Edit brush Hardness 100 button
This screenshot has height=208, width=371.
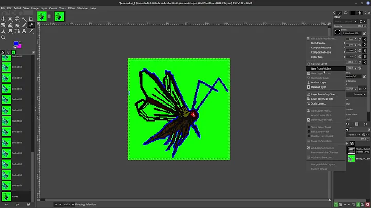coord(365,33)
